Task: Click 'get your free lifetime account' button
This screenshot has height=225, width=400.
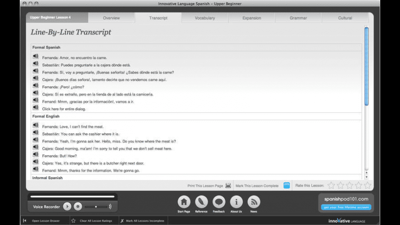Action: [x=346, y=207]
